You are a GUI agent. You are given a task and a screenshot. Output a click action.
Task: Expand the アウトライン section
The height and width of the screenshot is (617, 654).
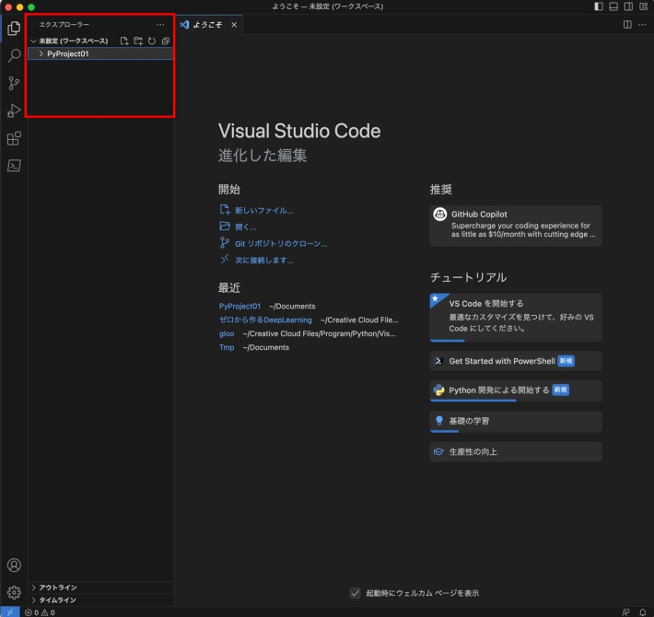click(x=100, y=588)
